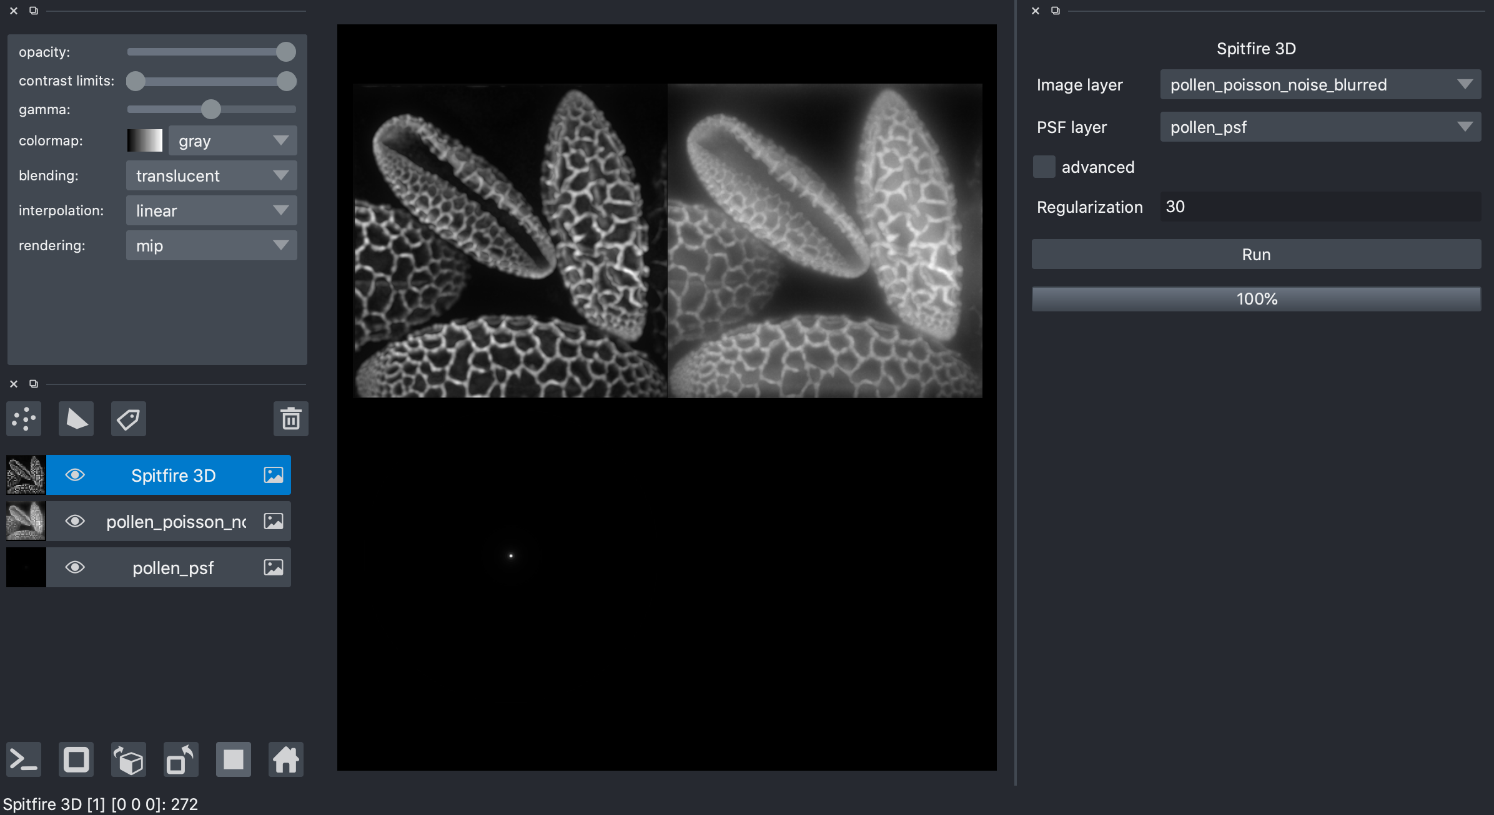The height and width of the screenshot is (815, 1494).
Task: Add a new labels layer
Action: 129,419
